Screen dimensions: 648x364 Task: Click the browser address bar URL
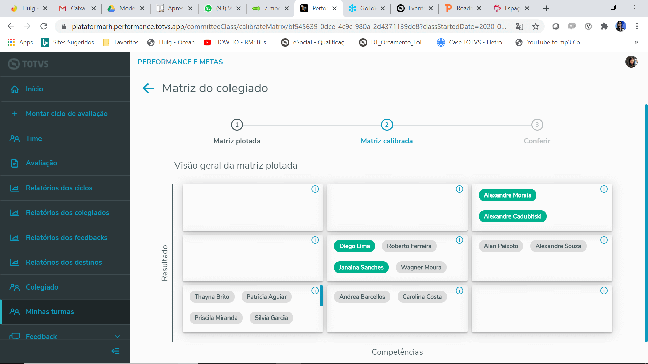coord(289,26)
